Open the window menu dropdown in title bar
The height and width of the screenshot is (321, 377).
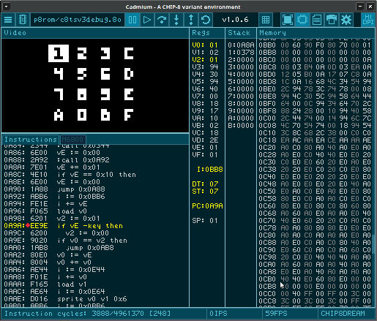click(x=6, y=7)
